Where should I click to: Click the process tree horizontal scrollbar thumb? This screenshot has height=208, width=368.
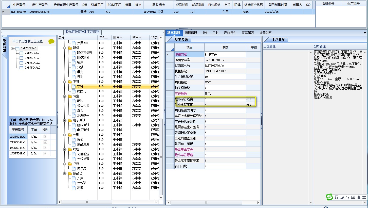[86, 202]
